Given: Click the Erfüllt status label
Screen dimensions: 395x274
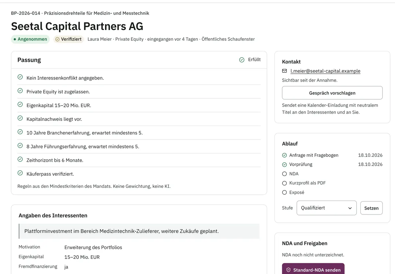Looking at the screenshot, I should (x=254, y=60).
